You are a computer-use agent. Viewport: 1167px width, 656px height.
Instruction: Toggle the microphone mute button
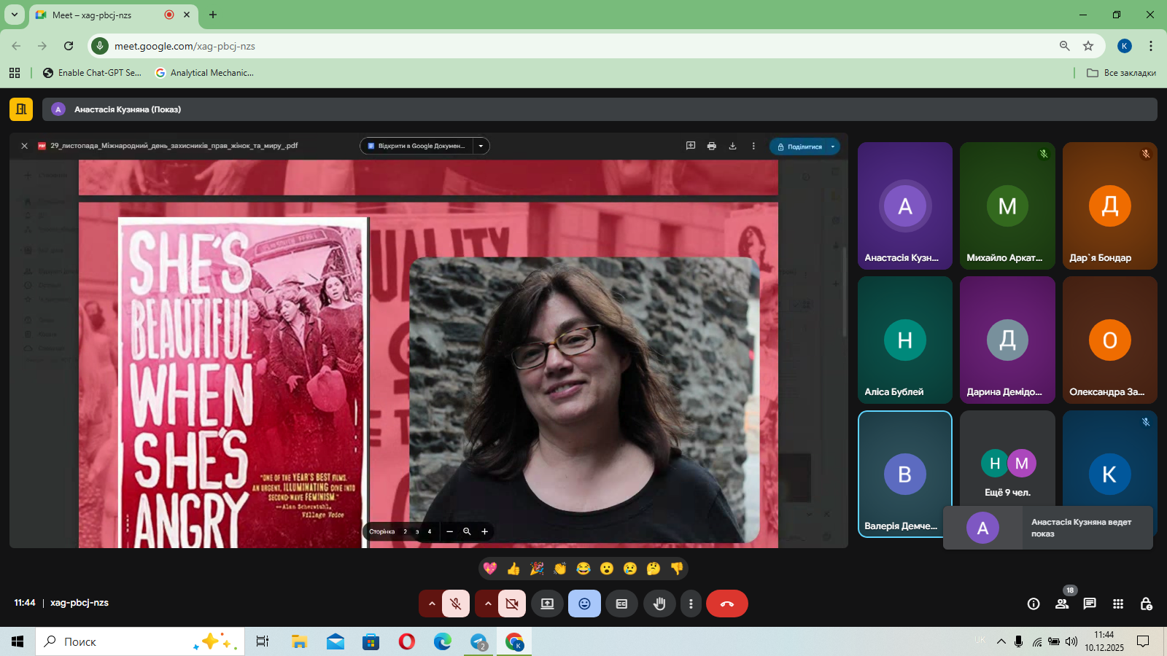point(456,604)
